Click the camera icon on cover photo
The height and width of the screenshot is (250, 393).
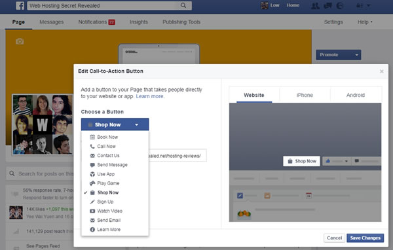point(20,41)
